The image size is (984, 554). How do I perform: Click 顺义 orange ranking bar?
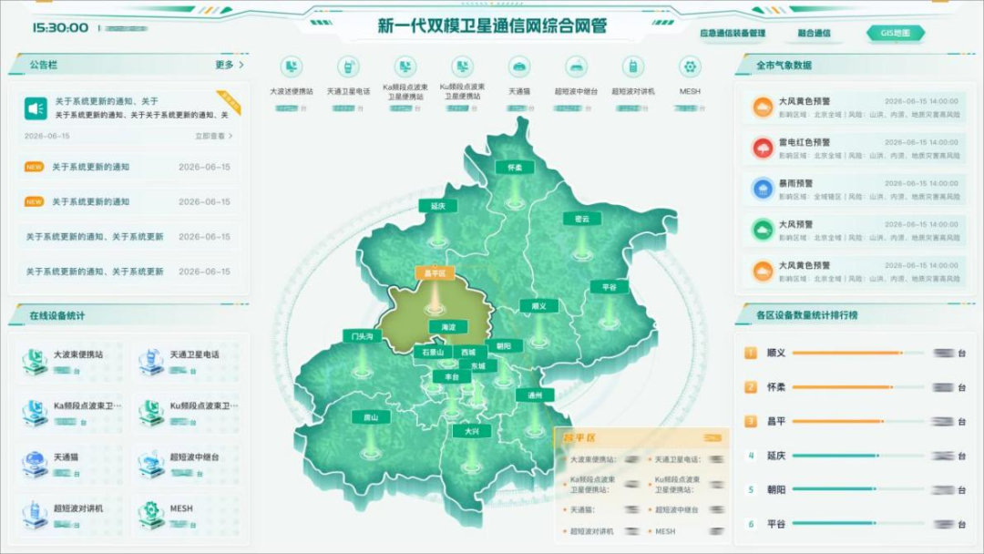(x=848, y=354)
